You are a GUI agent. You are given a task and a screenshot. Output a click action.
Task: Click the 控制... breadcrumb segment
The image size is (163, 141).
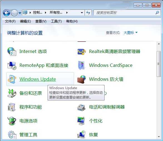click(x=38, y=12)
